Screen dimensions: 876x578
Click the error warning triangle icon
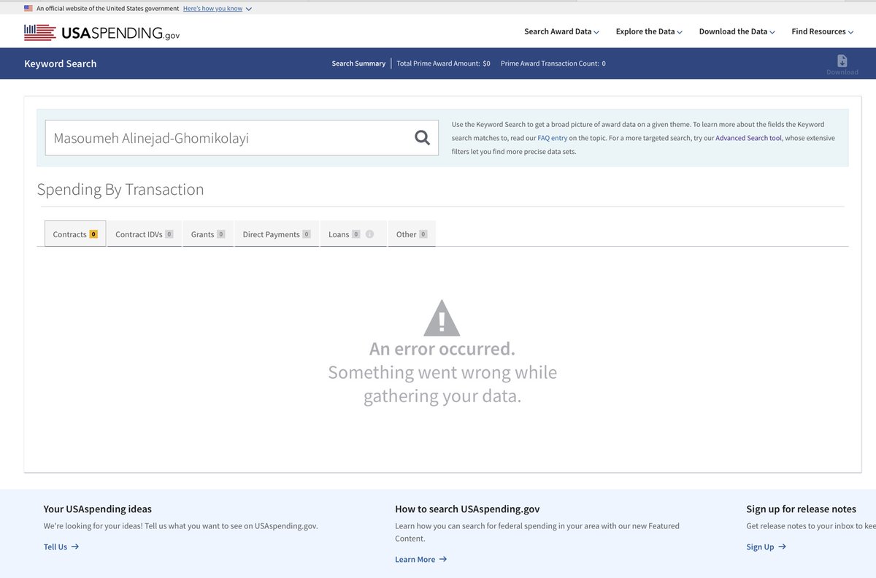442,317
